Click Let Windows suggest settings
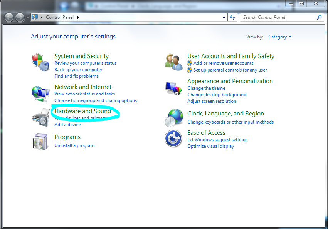 [217, 140]
